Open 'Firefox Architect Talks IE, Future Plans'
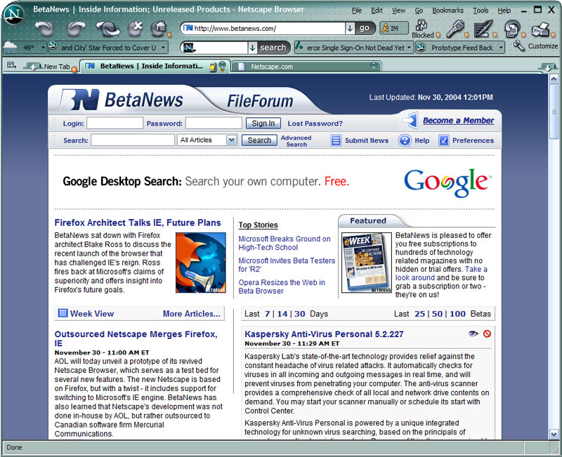 pyautogui.click(x=138, y=223)
